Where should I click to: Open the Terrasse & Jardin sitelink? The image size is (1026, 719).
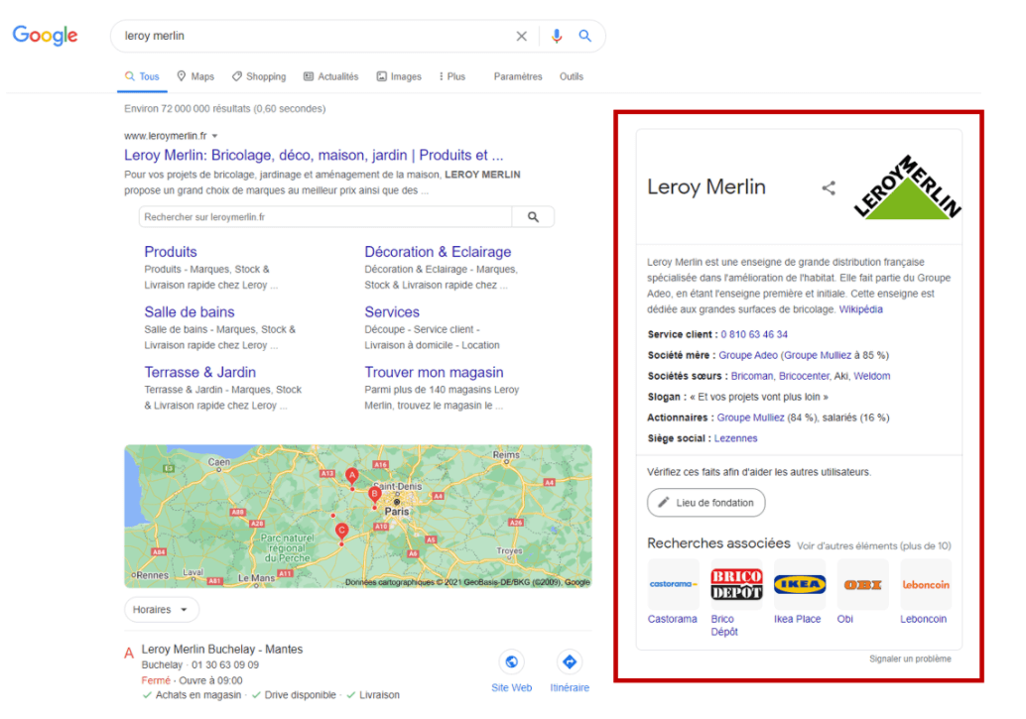click(x=200, y=372)
